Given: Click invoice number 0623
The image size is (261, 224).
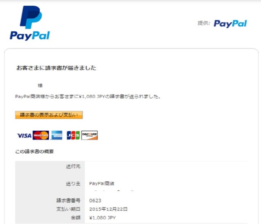Looking at the screenshot, I should click(x=95, y=201).
